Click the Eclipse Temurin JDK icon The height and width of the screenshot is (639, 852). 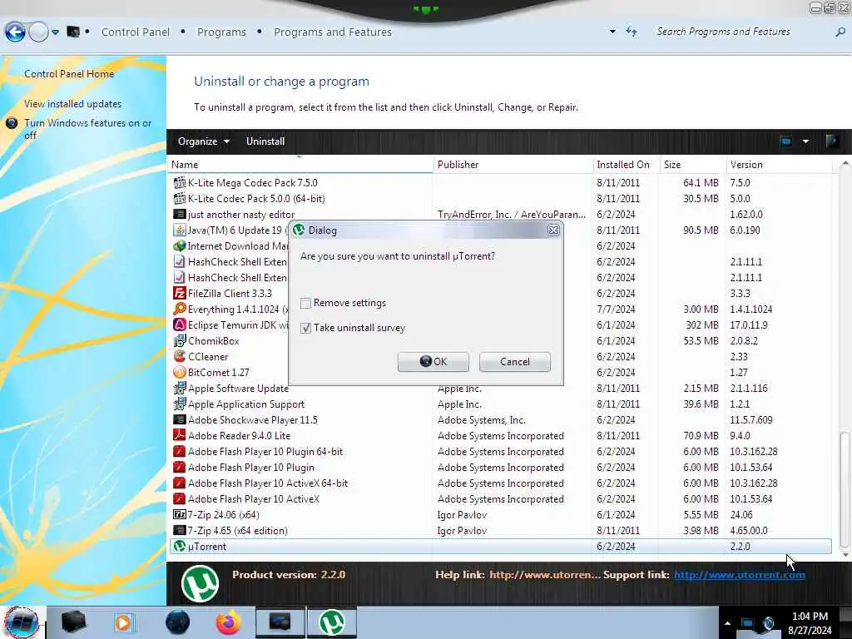[180, 324]
